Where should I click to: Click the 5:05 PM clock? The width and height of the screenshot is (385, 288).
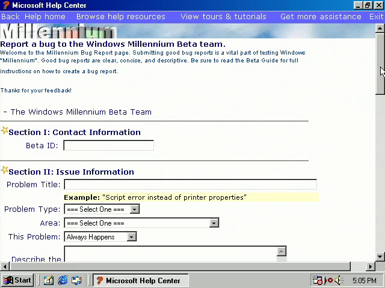365,280
